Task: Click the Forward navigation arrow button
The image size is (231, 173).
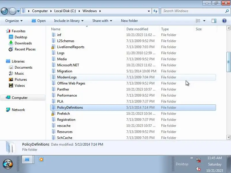Action: (12, 11)
